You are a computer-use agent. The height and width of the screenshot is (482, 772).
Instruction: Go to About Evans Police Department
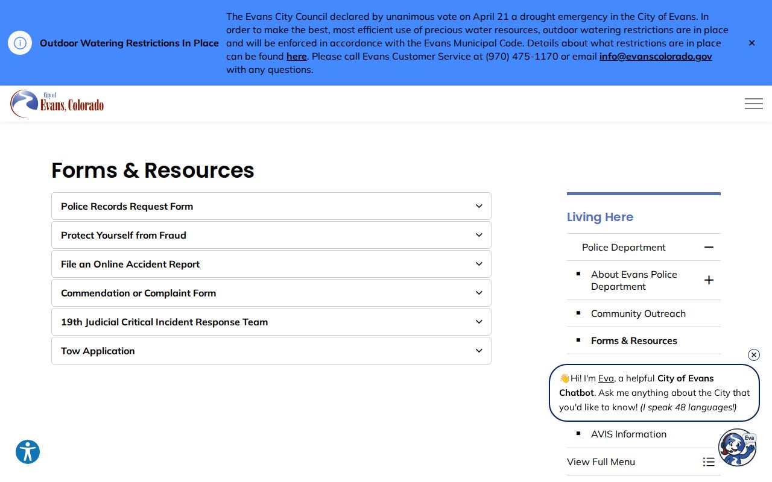pos(634,280)
